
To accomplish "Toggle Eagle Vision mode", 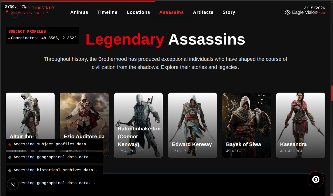I will click(301, 12).
